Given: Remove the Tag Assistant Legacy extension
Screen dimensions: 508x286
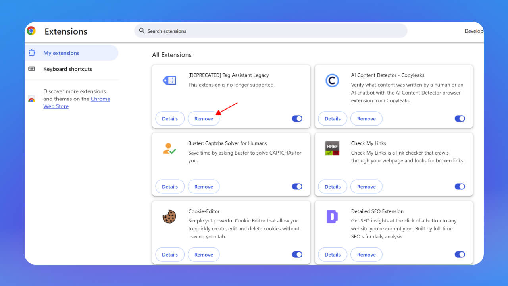Looking at the screenshot, I should [x=204, y=118].
